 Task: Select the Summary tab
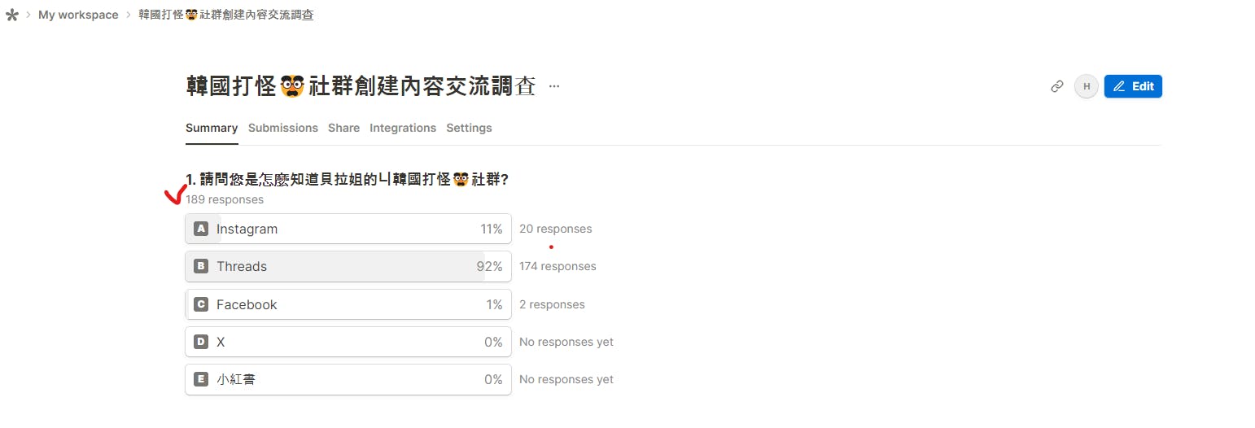[212, 128]
